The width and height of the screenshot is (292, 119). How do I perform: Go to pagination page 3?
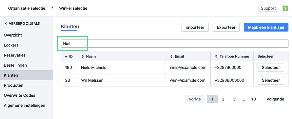point(234,99)
